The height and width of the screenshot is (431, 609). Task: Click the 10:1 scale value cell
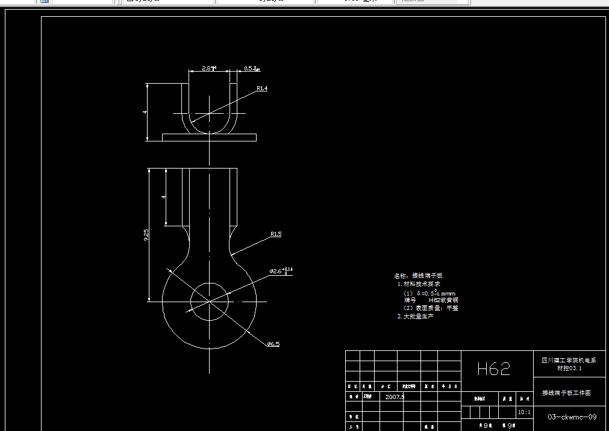(x=523, y=412)
